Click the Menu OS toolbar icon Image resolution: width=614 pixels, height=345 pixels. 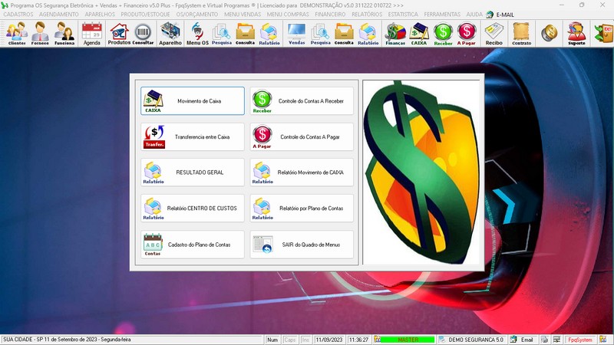pyautogui.click(x=197, y=33)
